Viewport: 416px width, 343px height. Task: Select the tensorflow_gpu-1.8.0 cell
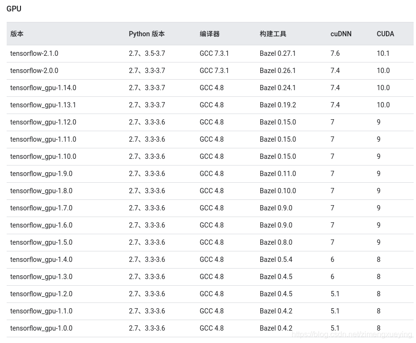(x=41, y=191)
